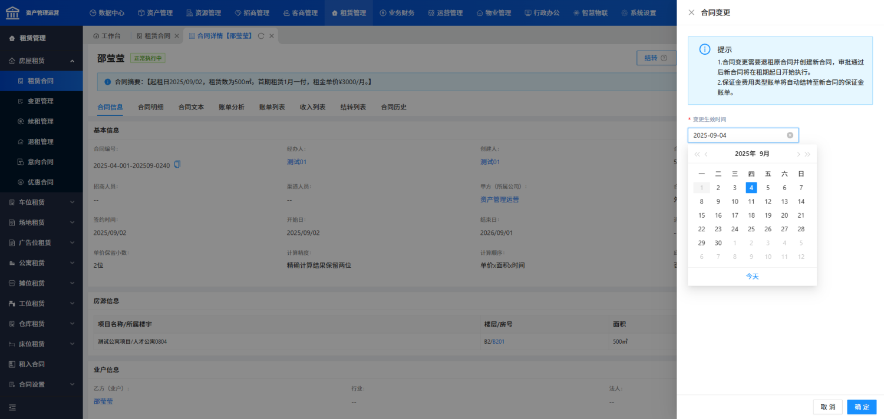Open 资源管理 in top navigation
Viewport: 884px width, 419px height.
click(x=203, y=12)
